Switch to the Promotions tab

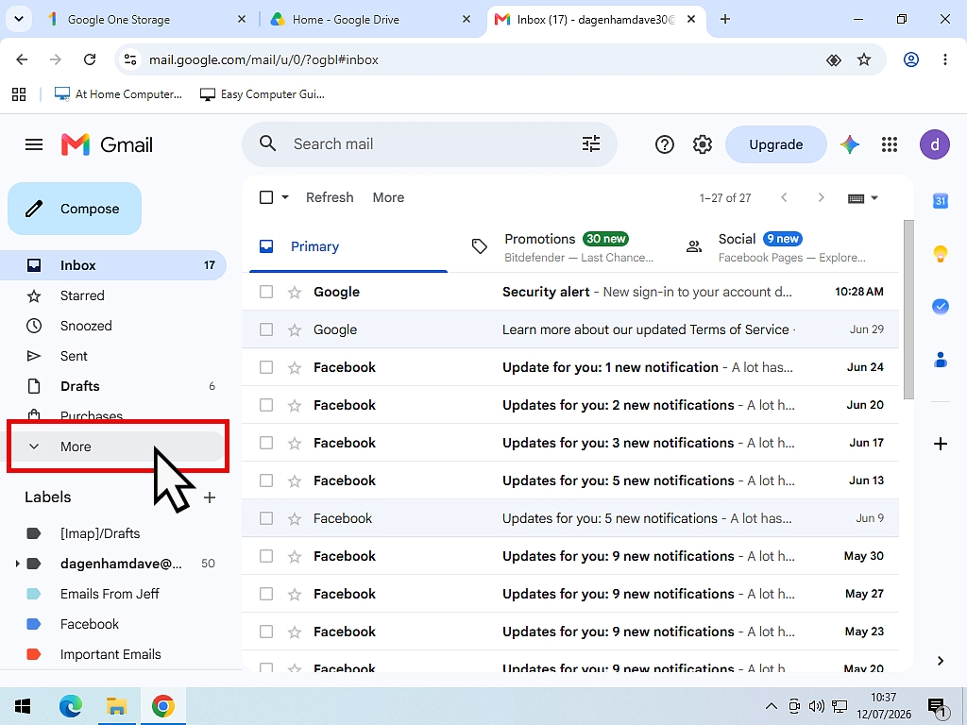567,246
